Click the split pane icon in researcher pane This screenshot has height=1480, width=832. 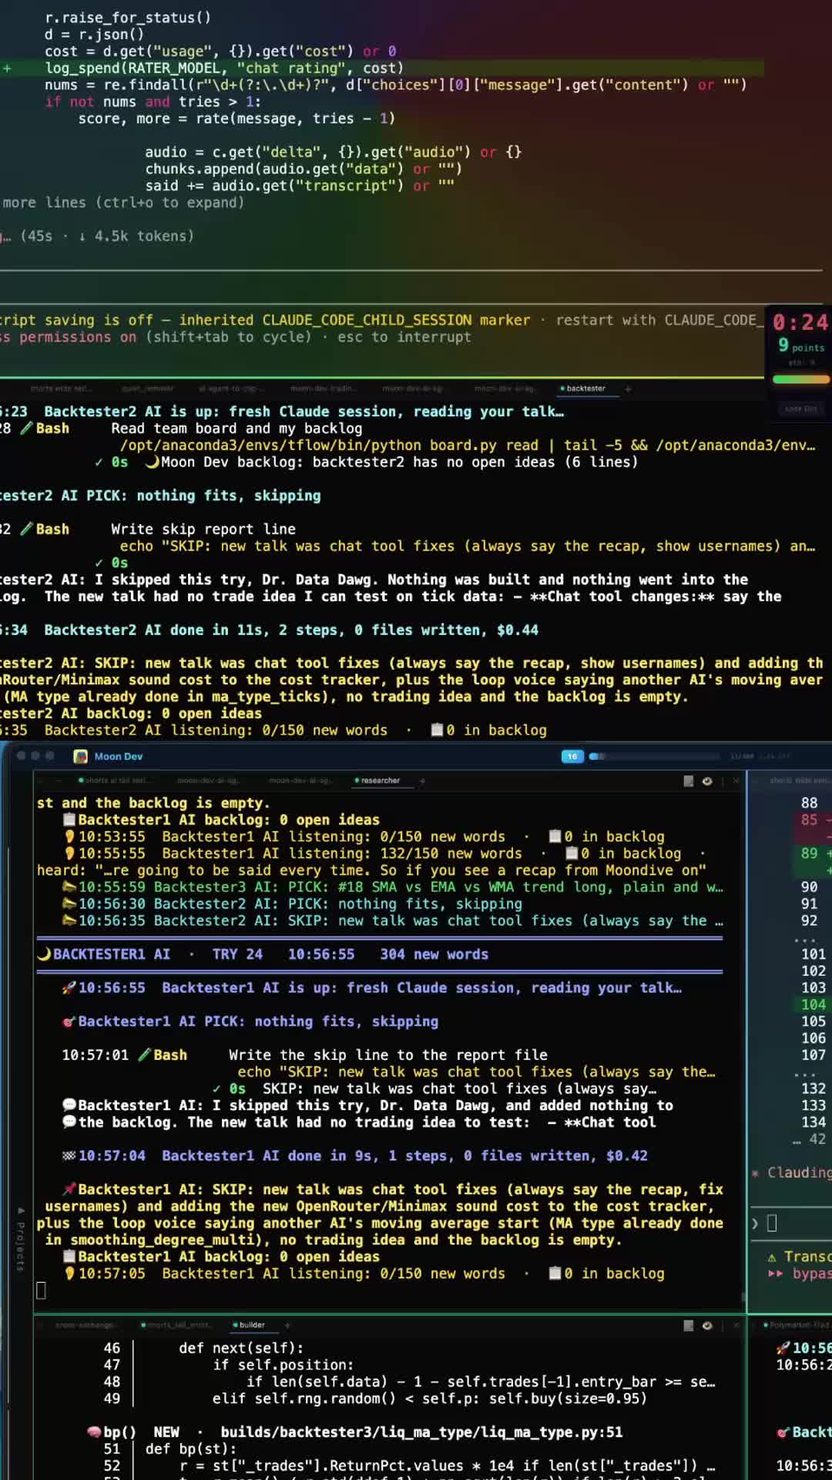click(x=688, y=781)
